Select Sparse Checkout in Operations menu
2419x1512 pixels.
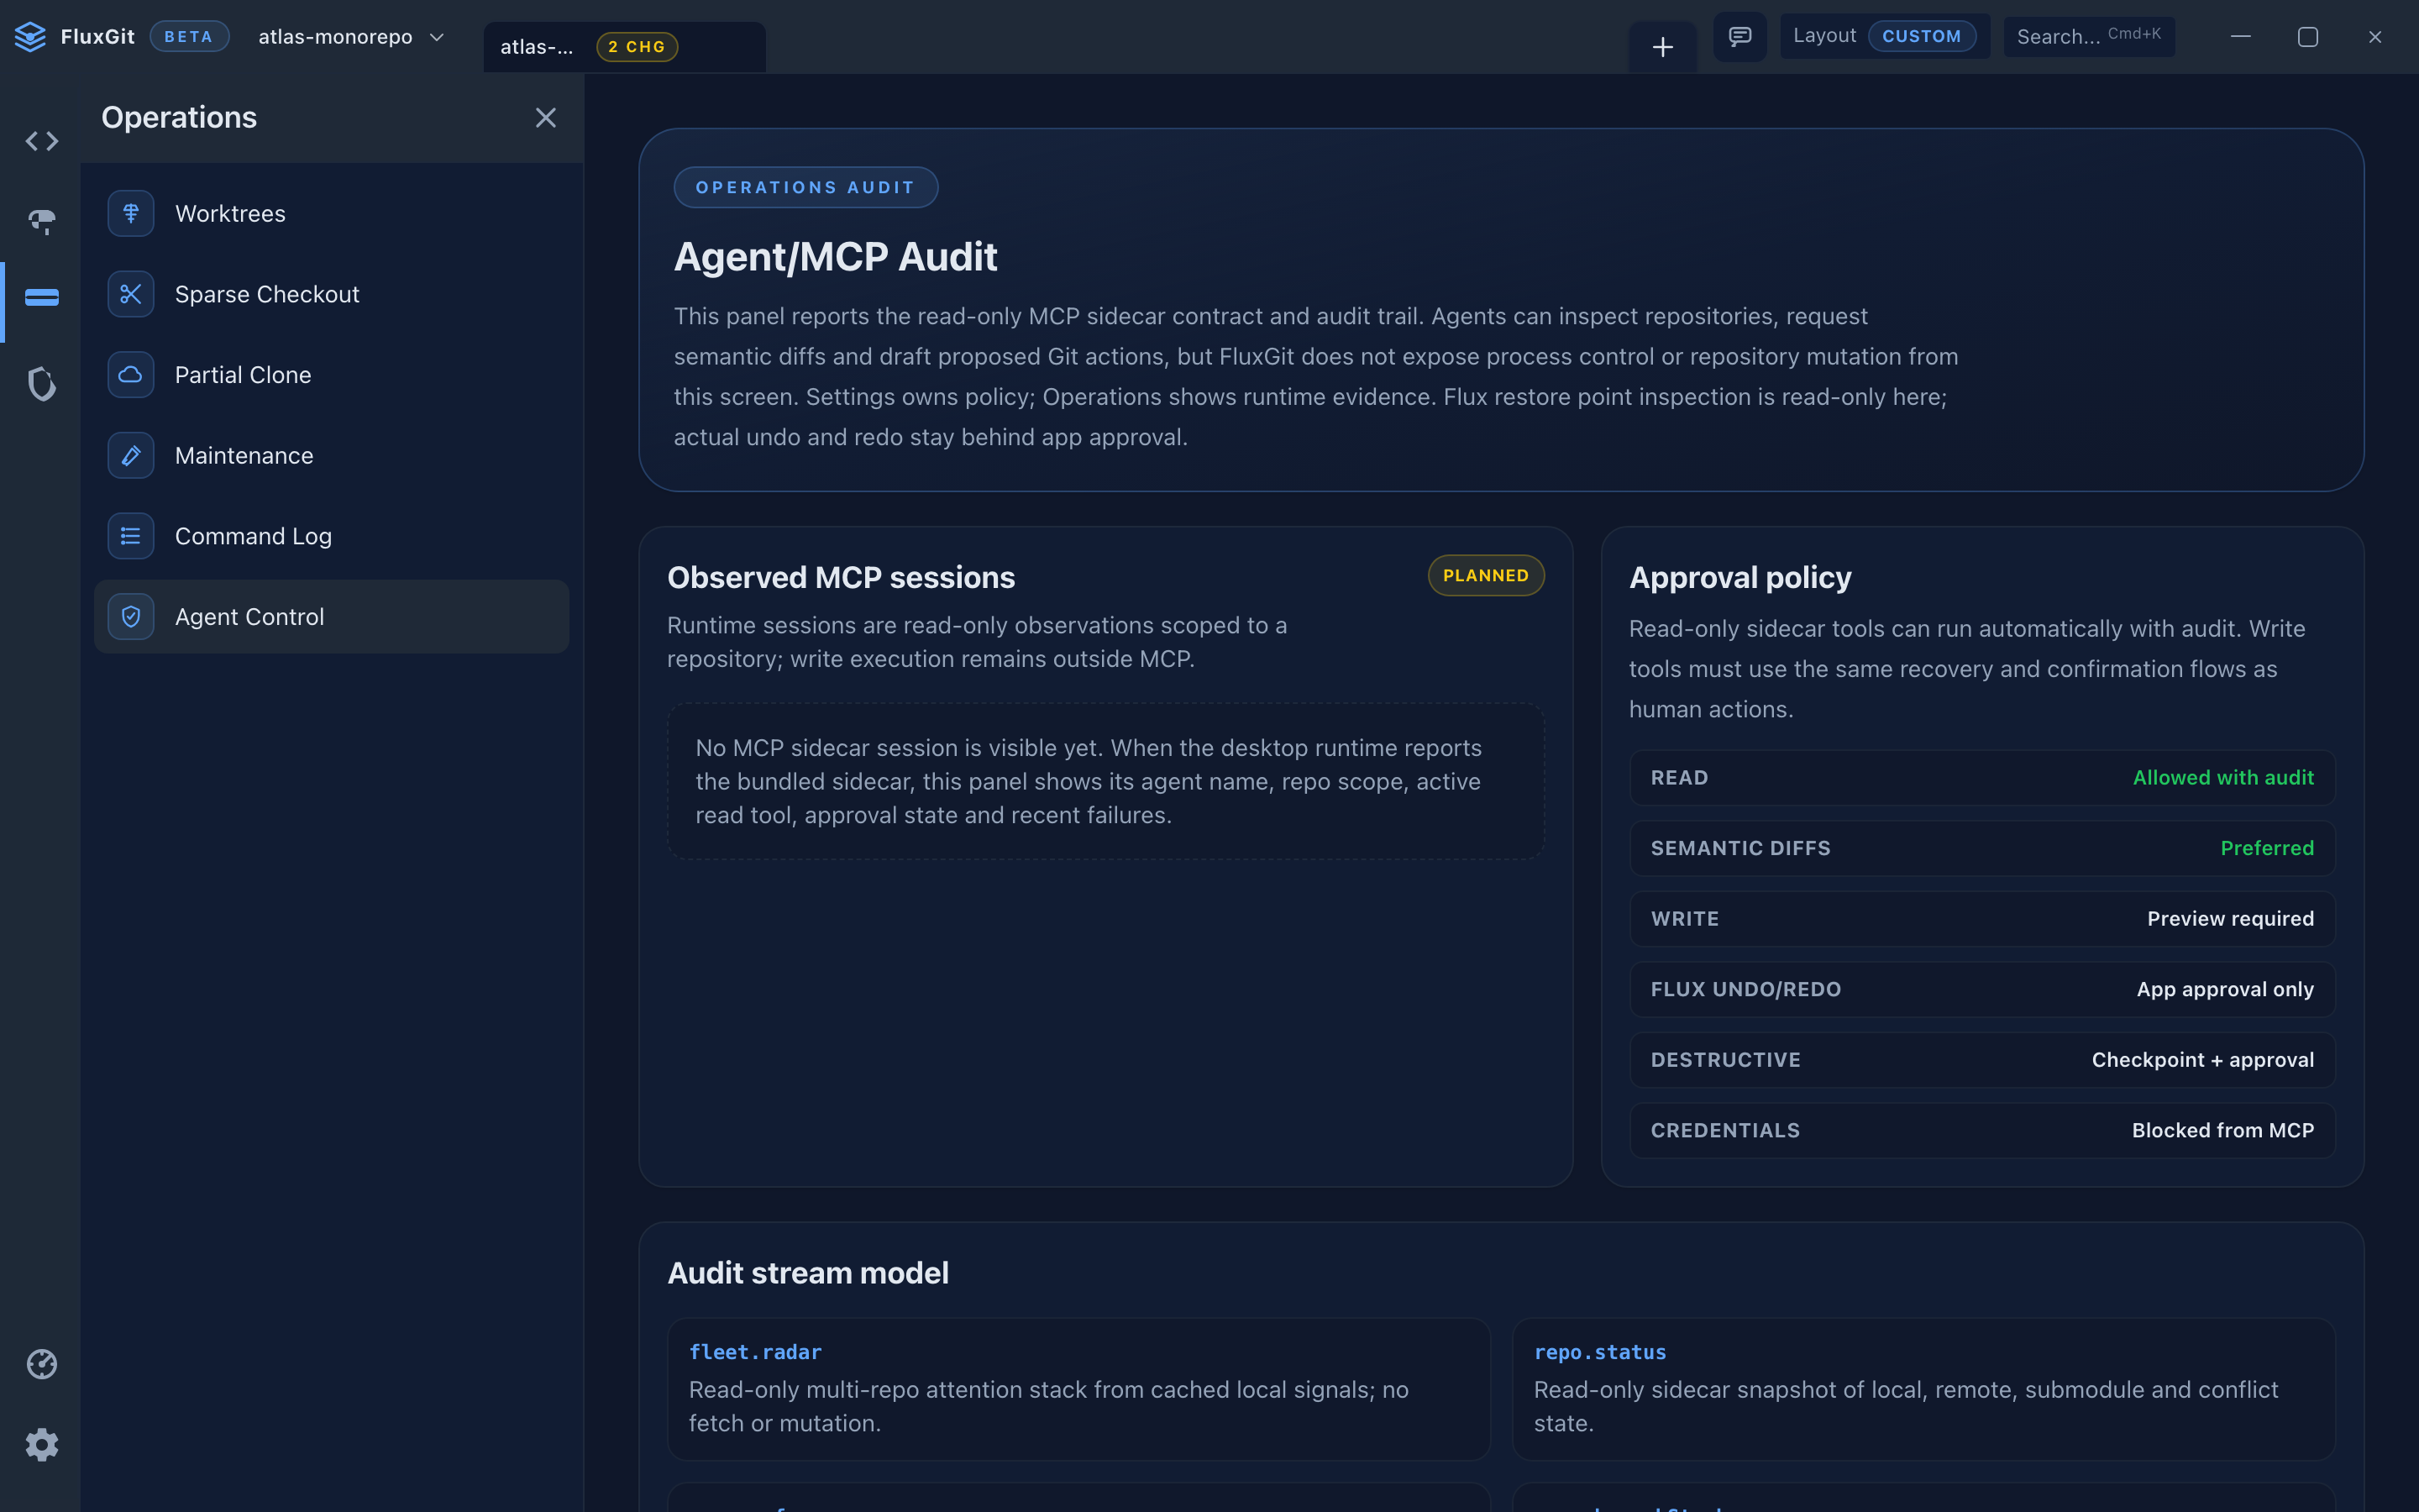(332, 294)
